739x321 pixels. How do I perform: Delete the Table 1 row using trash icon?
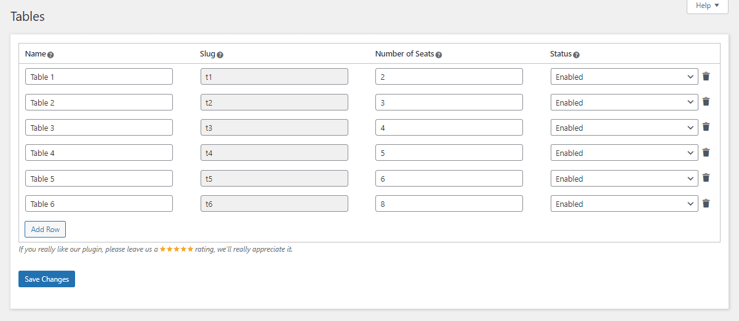click(706, 77)
